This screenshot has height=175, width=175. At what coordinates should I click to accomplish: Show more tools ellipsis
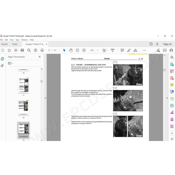(144, 50)
